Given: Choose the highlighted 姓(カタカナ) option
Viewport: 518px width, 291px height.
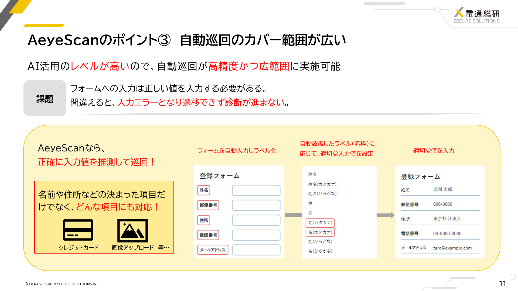Looking at the screenshot, I should click(x=320, y=223).
